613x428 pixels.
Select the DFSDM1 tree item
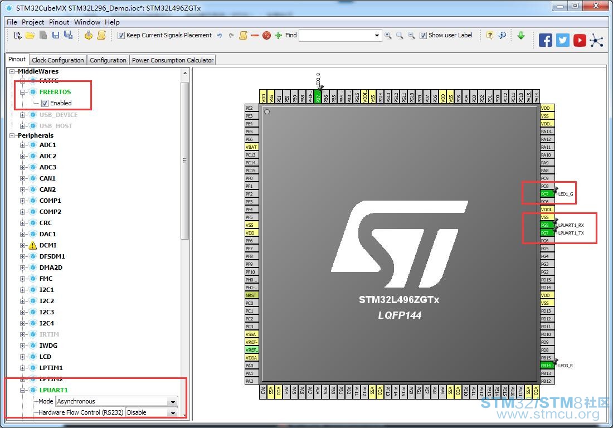(52, 256)
